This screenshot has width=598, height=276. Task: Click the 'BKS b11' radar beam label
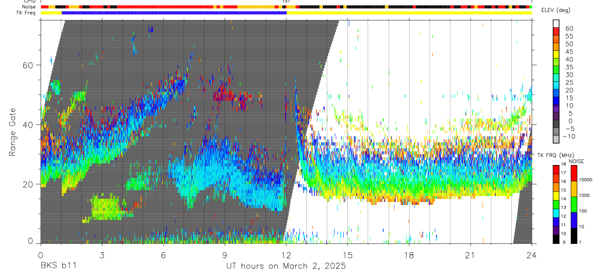[58, 266]
